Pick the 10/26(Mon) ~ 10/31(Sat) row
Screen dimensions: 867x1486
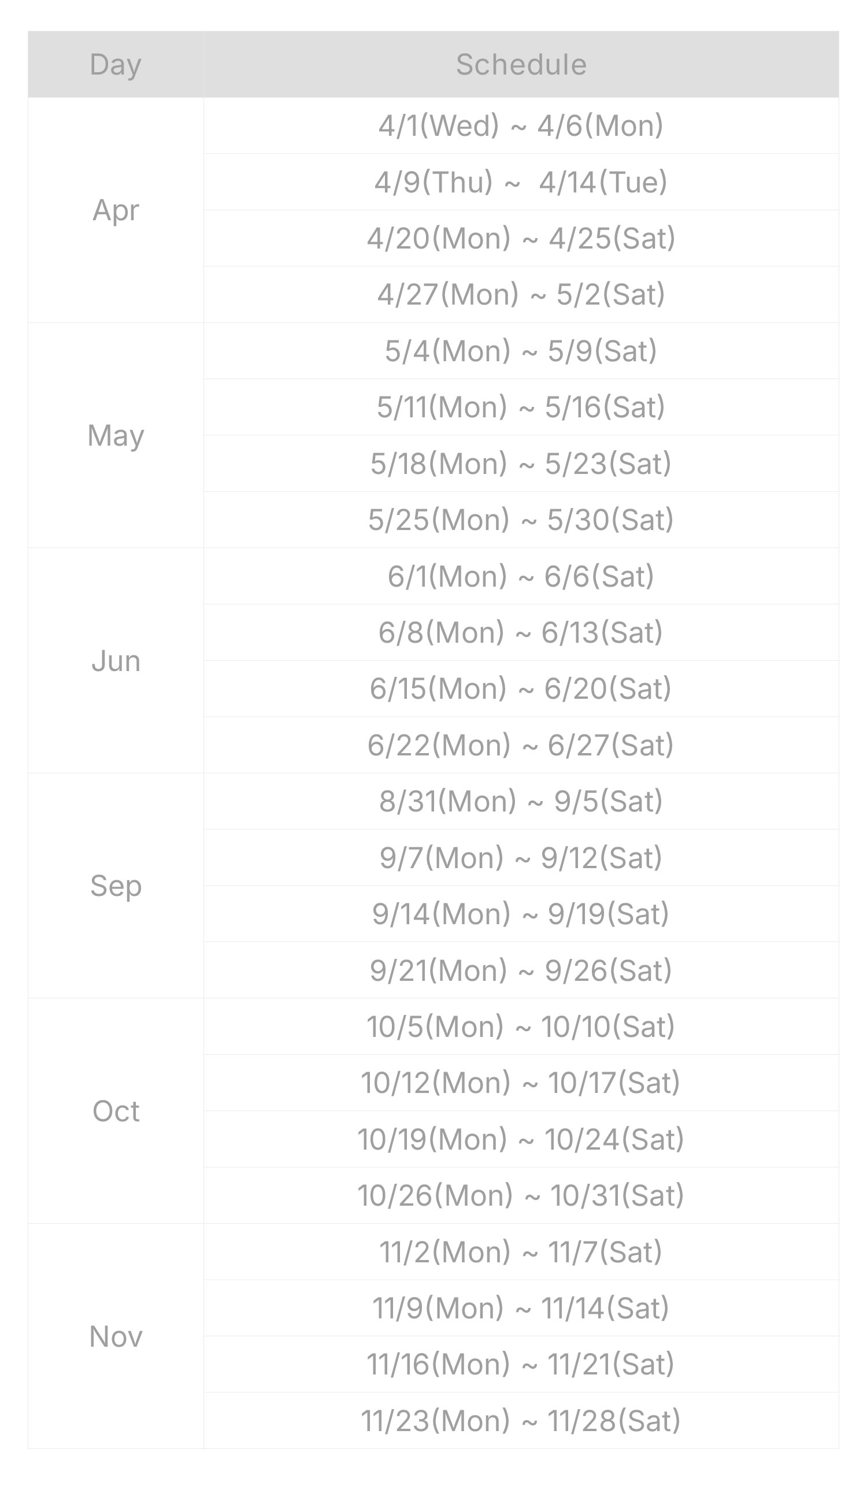pos(521,1195)
